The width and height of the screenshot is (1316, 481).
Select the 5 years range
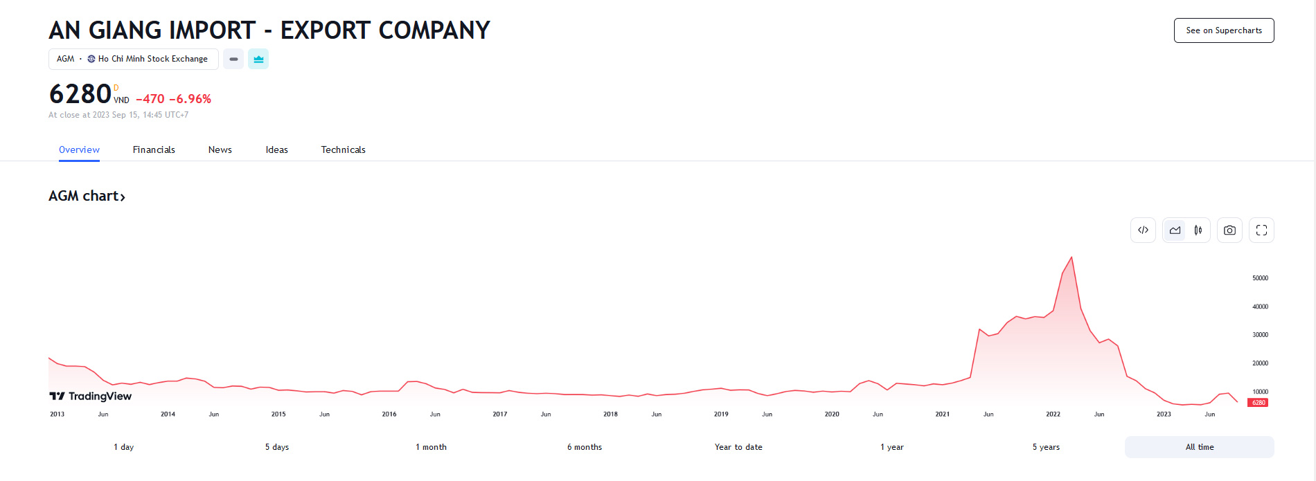click(x=1046, y=447)
